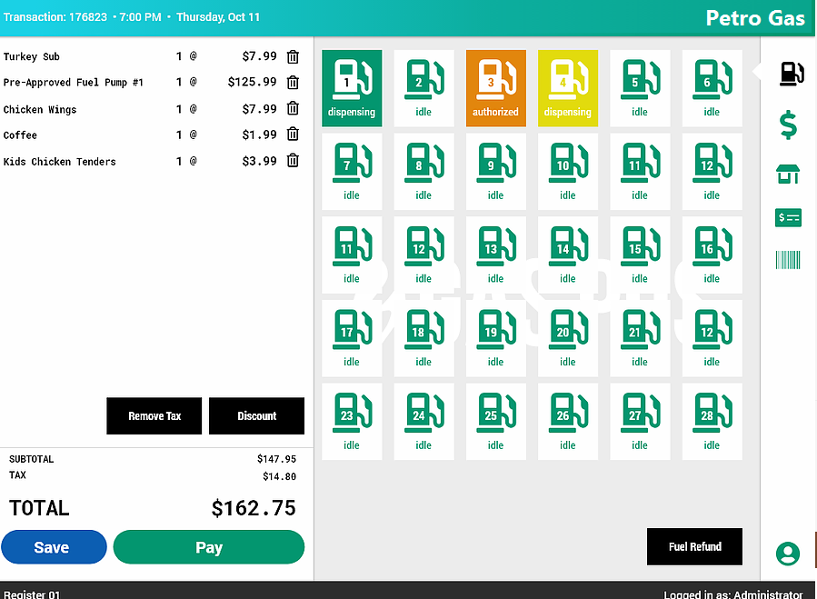Screen dimensions: 817x599
Task: Delete the Coffee item using its trash icon
Action: [x=293, y=135]
